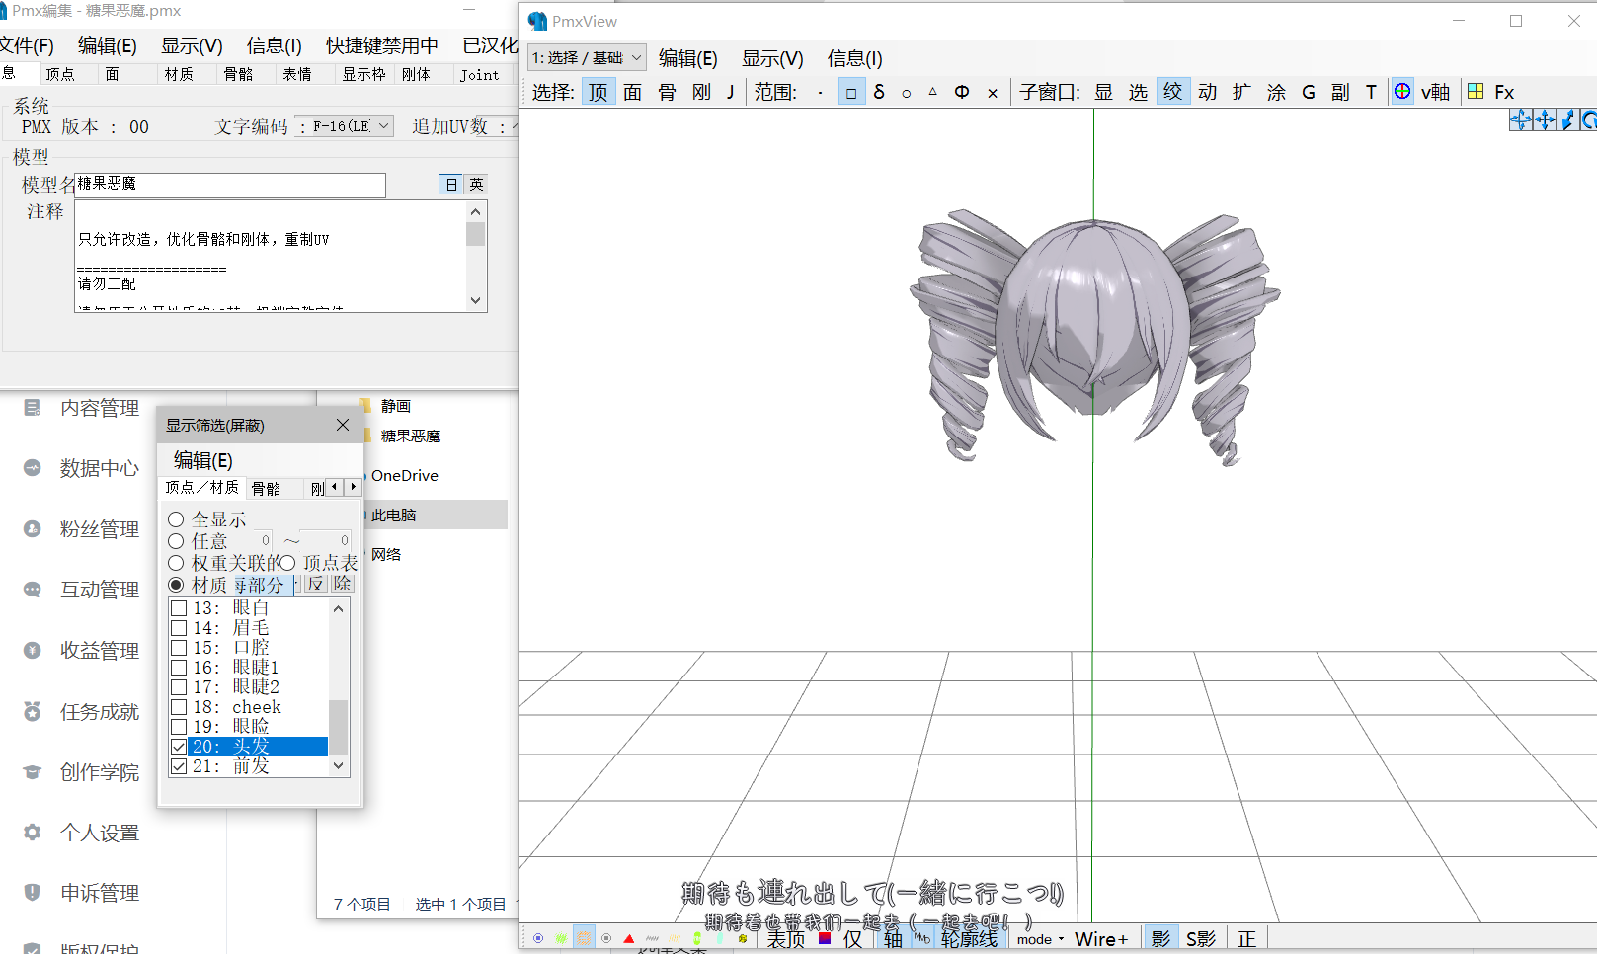
Task: Select rigid body (刚) selection mode
Action: (x=701, y=92)
